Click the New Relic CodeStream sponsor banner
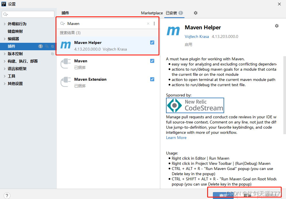Viewport: 286px width, 199px height. point(195,105)
